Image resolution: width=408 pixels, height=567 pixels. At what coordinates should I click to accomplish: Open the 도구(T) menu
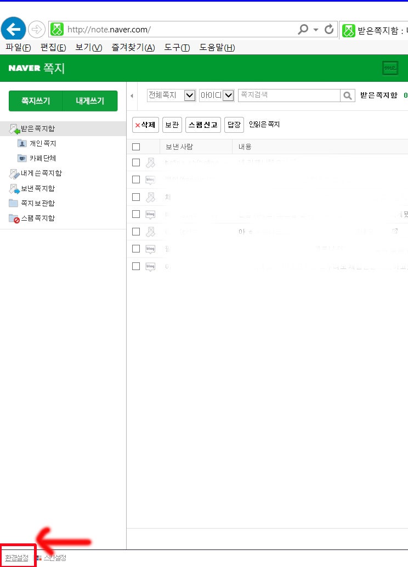pos(177,47)
